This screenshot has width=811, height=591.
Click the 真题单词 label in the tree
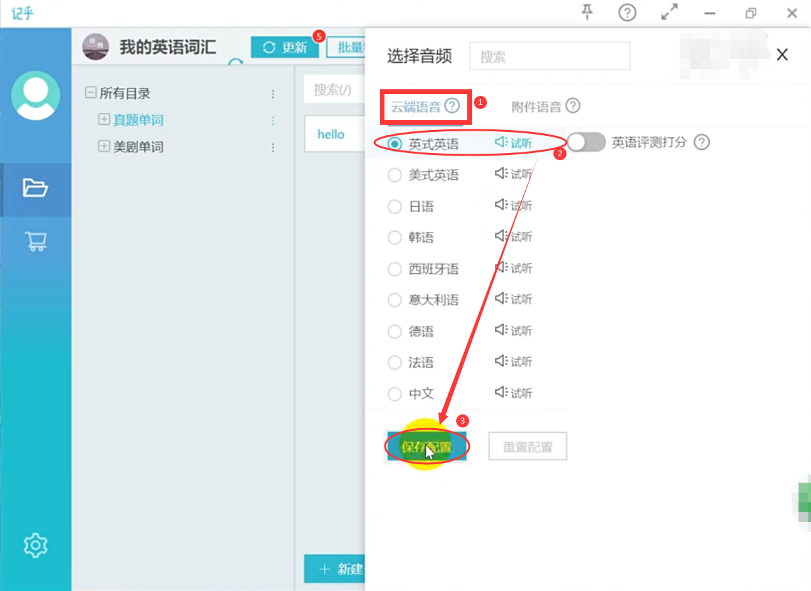[138, 120]
